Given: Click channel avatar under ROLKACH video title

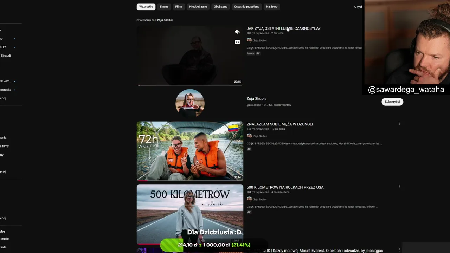Looking at the screenshot, I should point(249,199).
